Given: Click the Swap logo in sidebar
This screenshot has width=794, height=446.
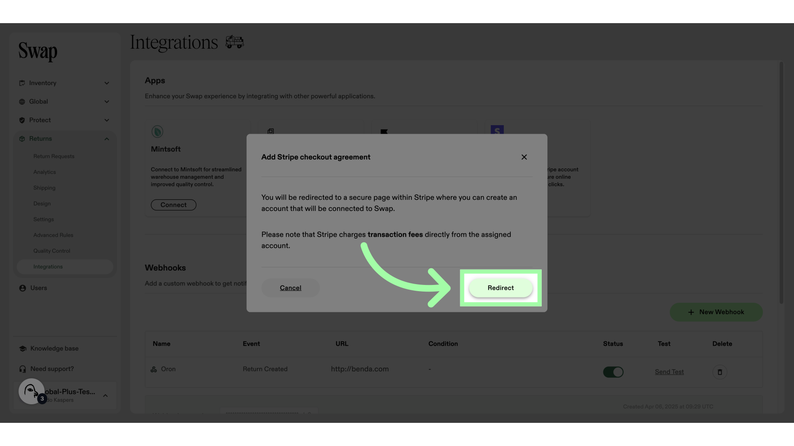Looking at the screenshot, I should [x=38, y=51].
